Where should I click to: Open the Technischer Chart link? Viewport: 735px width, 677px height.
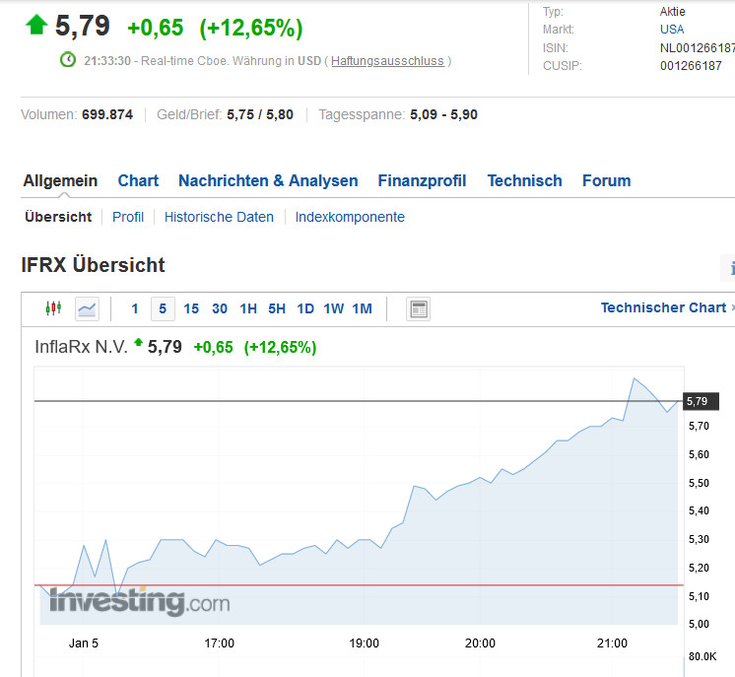point(663,307)
